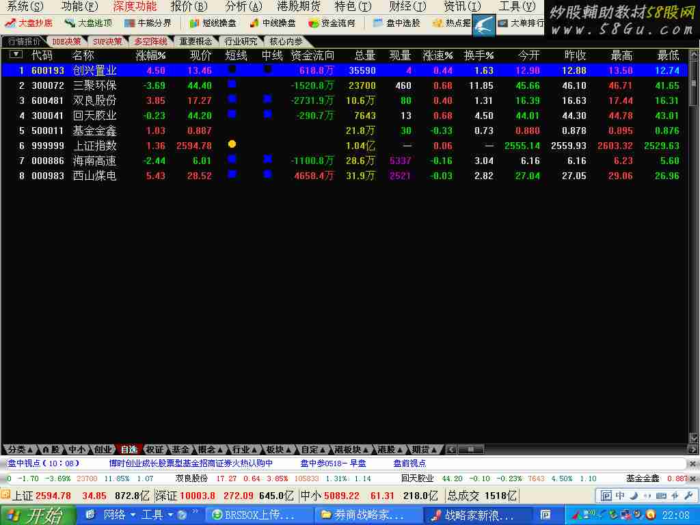700x525 pixels.
Task: Click the wrench icon in IME bar
Action: tap(688, 495)
